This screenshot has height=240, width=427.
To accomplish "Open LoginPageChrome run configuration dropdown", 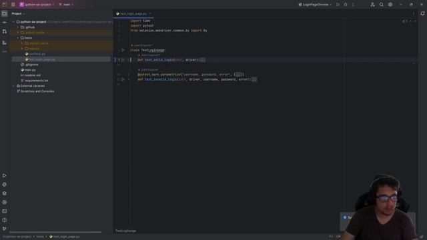I will (315, 5).
